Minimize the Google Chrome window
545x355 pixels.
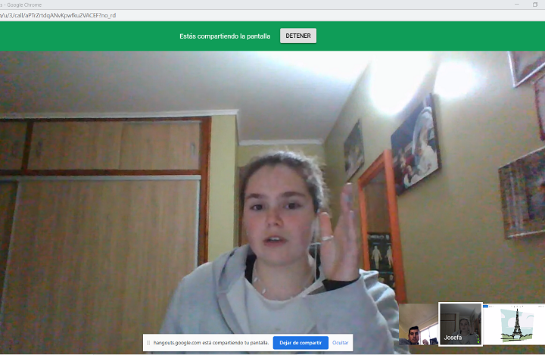point(517,5)
